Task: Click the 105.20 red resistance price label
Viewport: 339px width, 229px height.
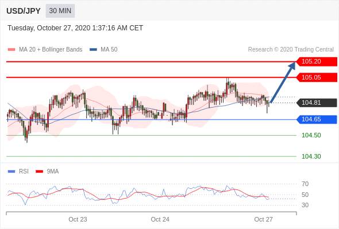Action: point(317,62)
